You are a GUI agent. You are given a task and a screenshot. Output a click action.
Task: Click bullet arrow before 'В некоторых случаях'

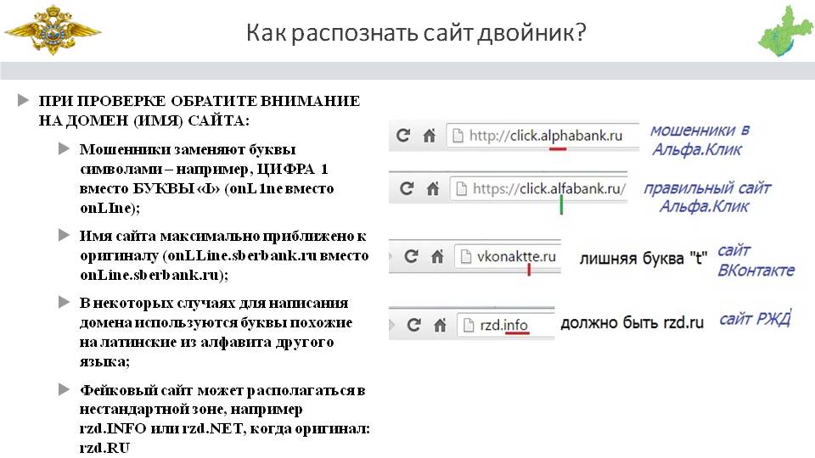(x=64, y=302)
